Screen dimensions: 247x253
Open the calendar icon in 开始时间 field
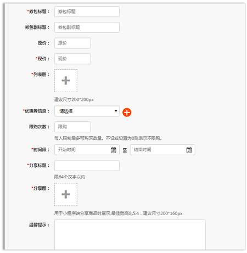114,150
